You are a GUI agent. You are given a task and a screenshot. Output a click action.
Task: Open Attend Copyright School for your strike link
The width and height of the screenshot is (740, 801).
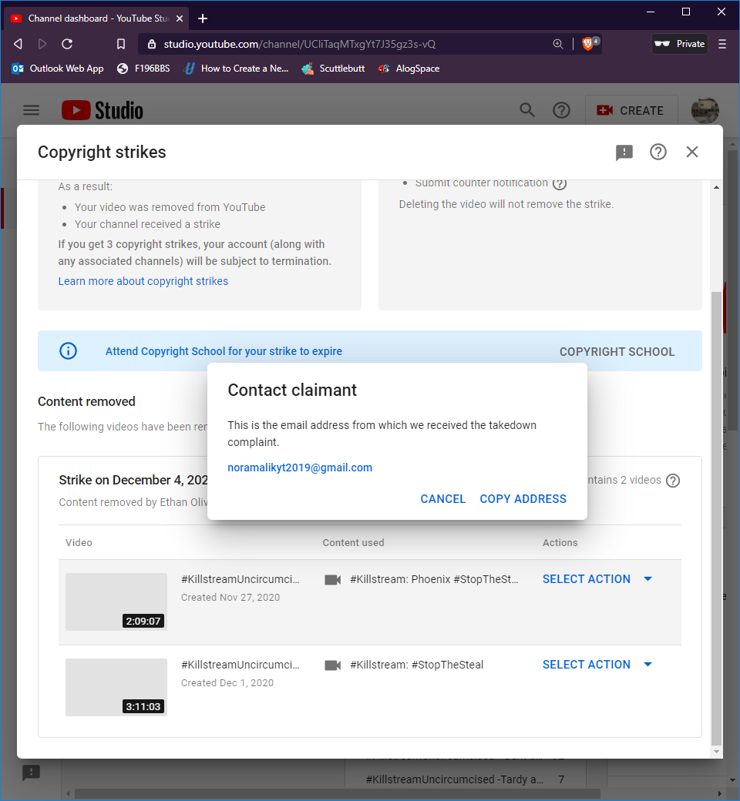click(224, 351)
